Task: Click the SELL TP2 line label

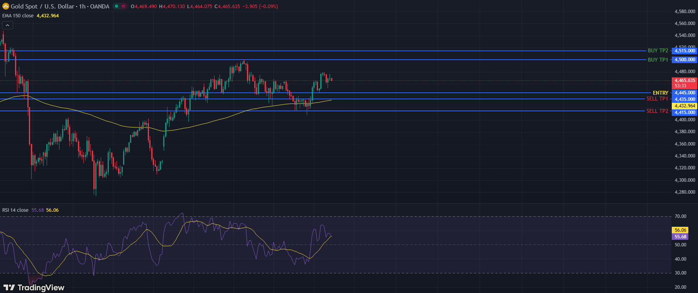Action: [657, 111]
